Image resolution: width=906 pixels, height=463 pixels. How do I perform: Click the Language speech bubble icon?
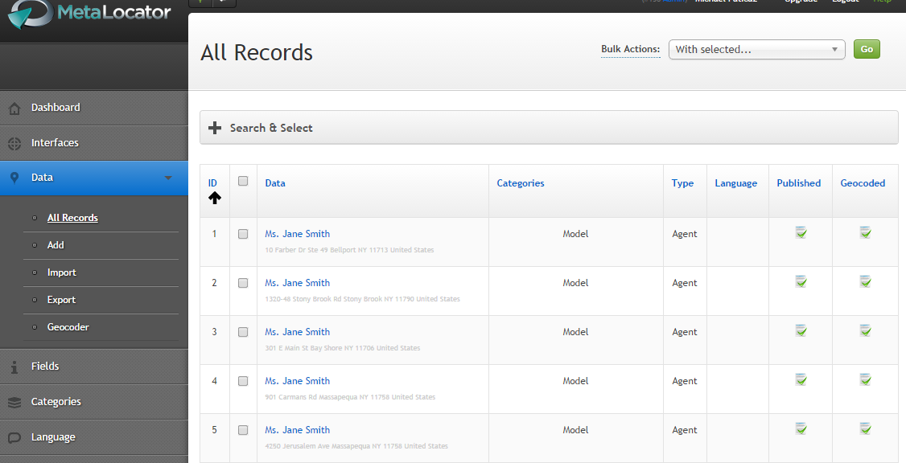[14, 437]
